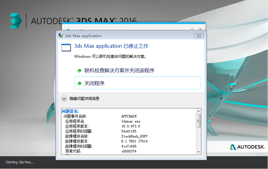Image resolution: width=268 pixels, height=169 pixels.
Task: Select the 54e81165 timestamp value
Action: (129, 131)
